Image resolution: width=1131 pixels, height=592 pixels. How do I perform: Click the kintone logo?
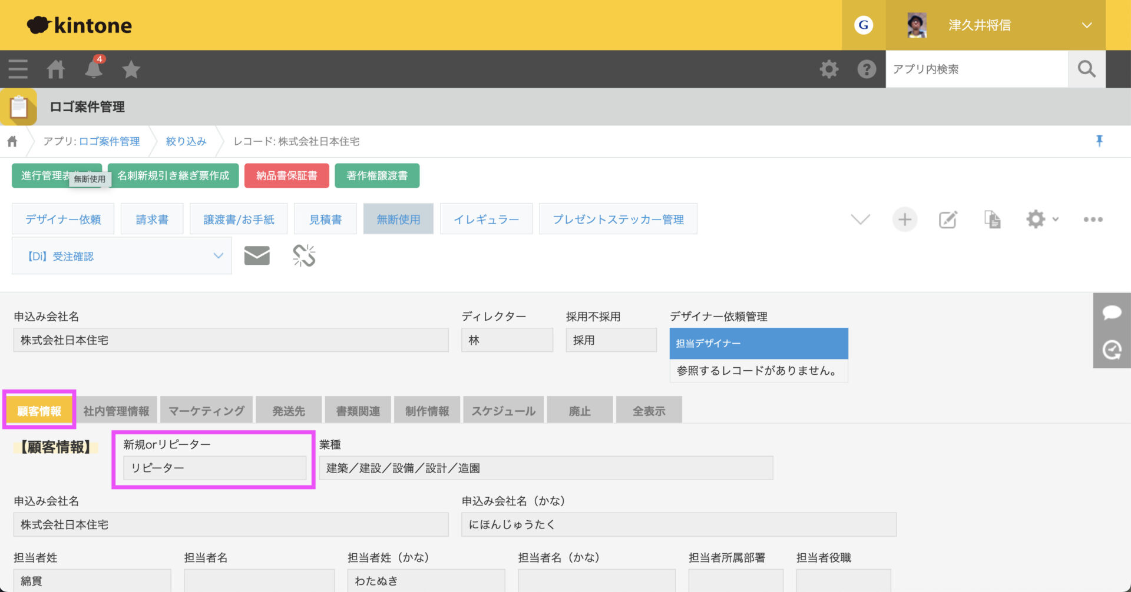click(x=80, y=25)
